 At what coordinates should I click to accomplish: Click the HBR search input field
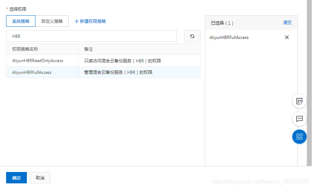pos(92,36)
